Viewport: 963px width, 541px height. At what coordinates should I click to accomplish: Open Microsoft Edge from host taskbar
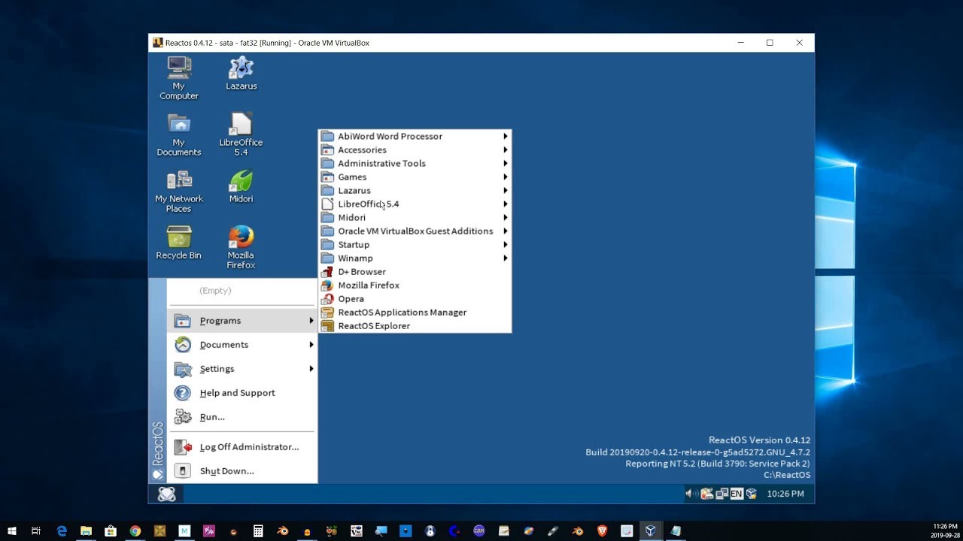(62, 530)
